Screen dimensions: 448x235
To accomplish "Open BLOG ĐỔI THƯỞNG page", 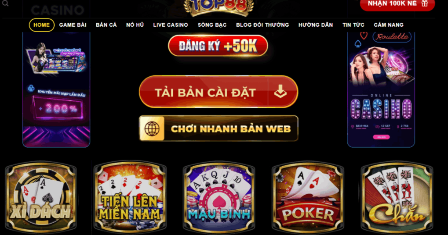I will (262, 25).
